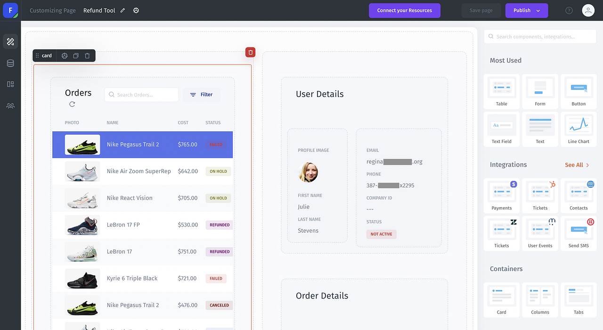Duplicate the card using the copy icon
603x330 pixels.
pos(75,56)
